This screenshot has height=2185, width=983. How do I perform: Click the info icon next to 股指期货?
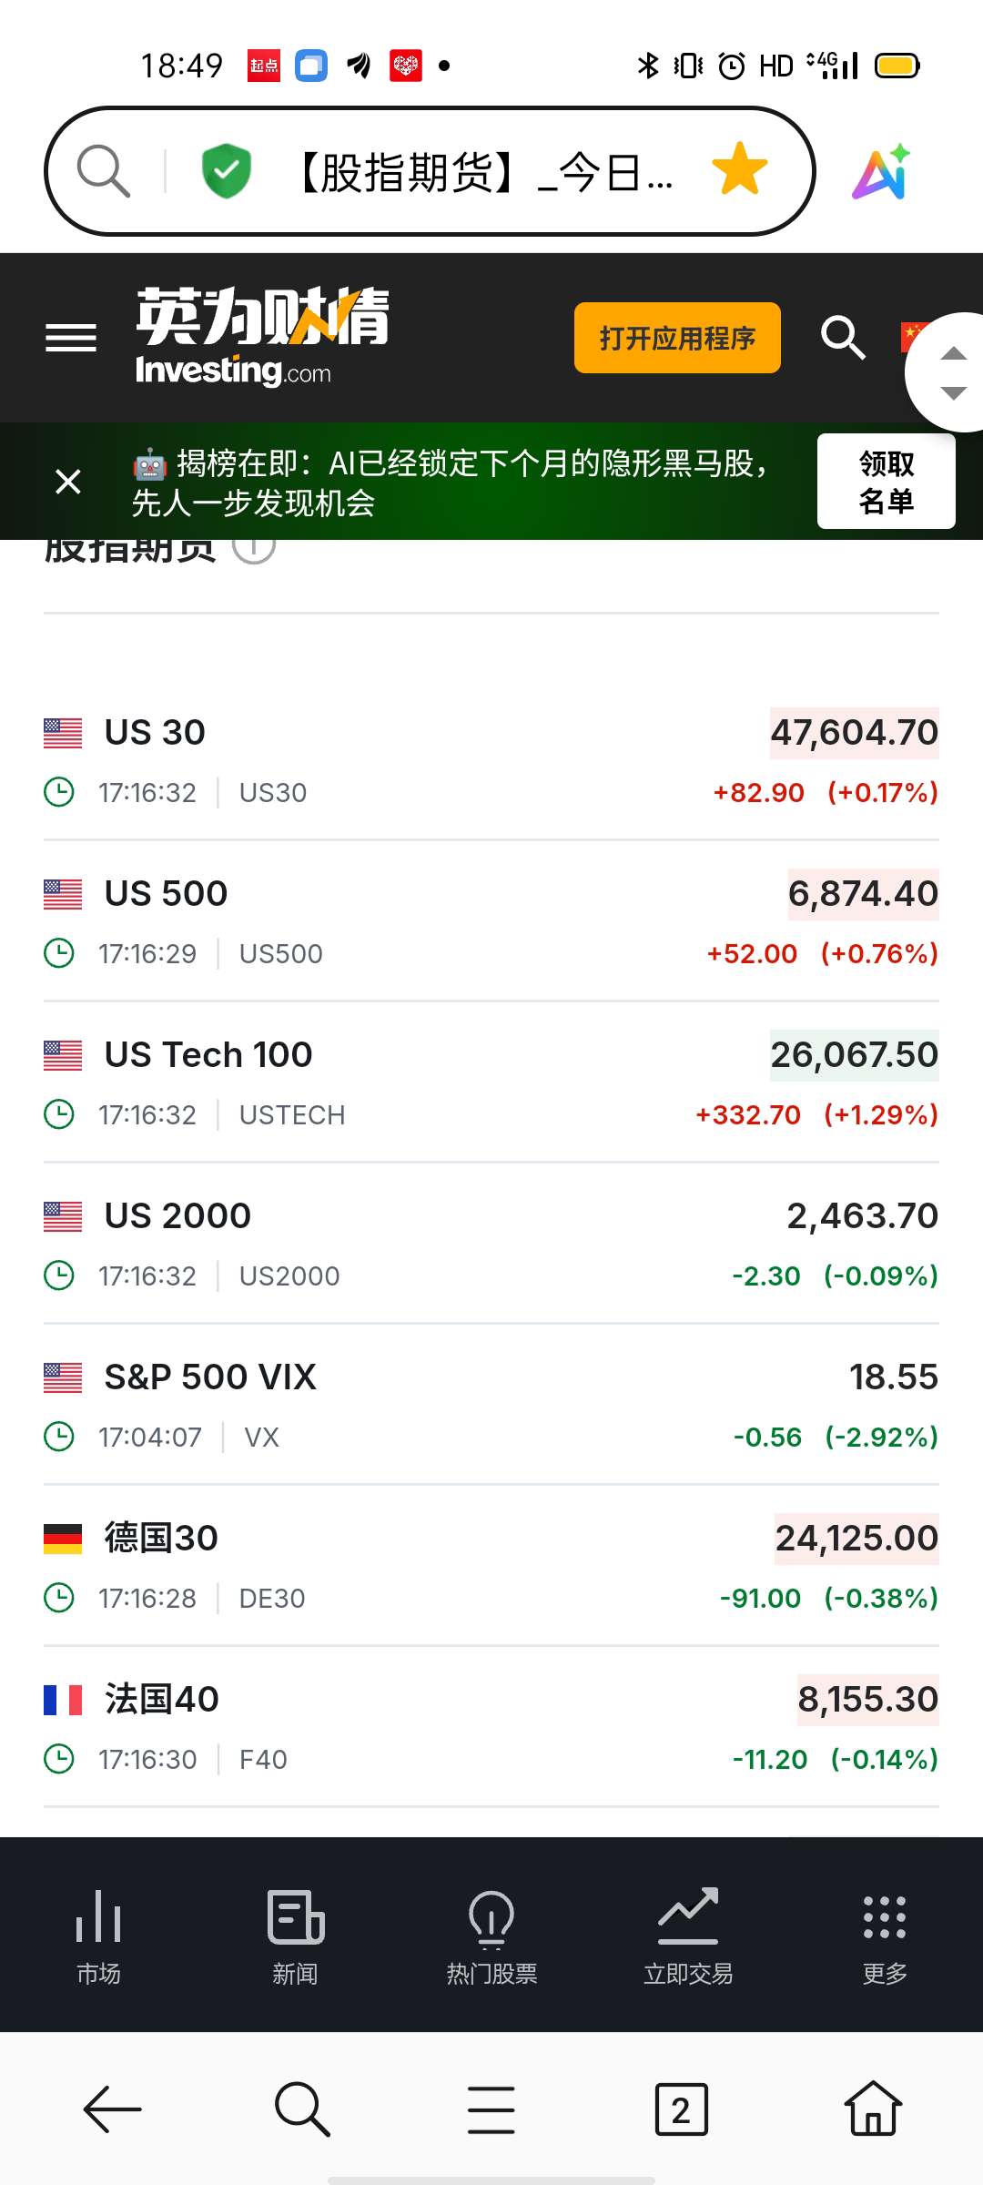[254, 547]
